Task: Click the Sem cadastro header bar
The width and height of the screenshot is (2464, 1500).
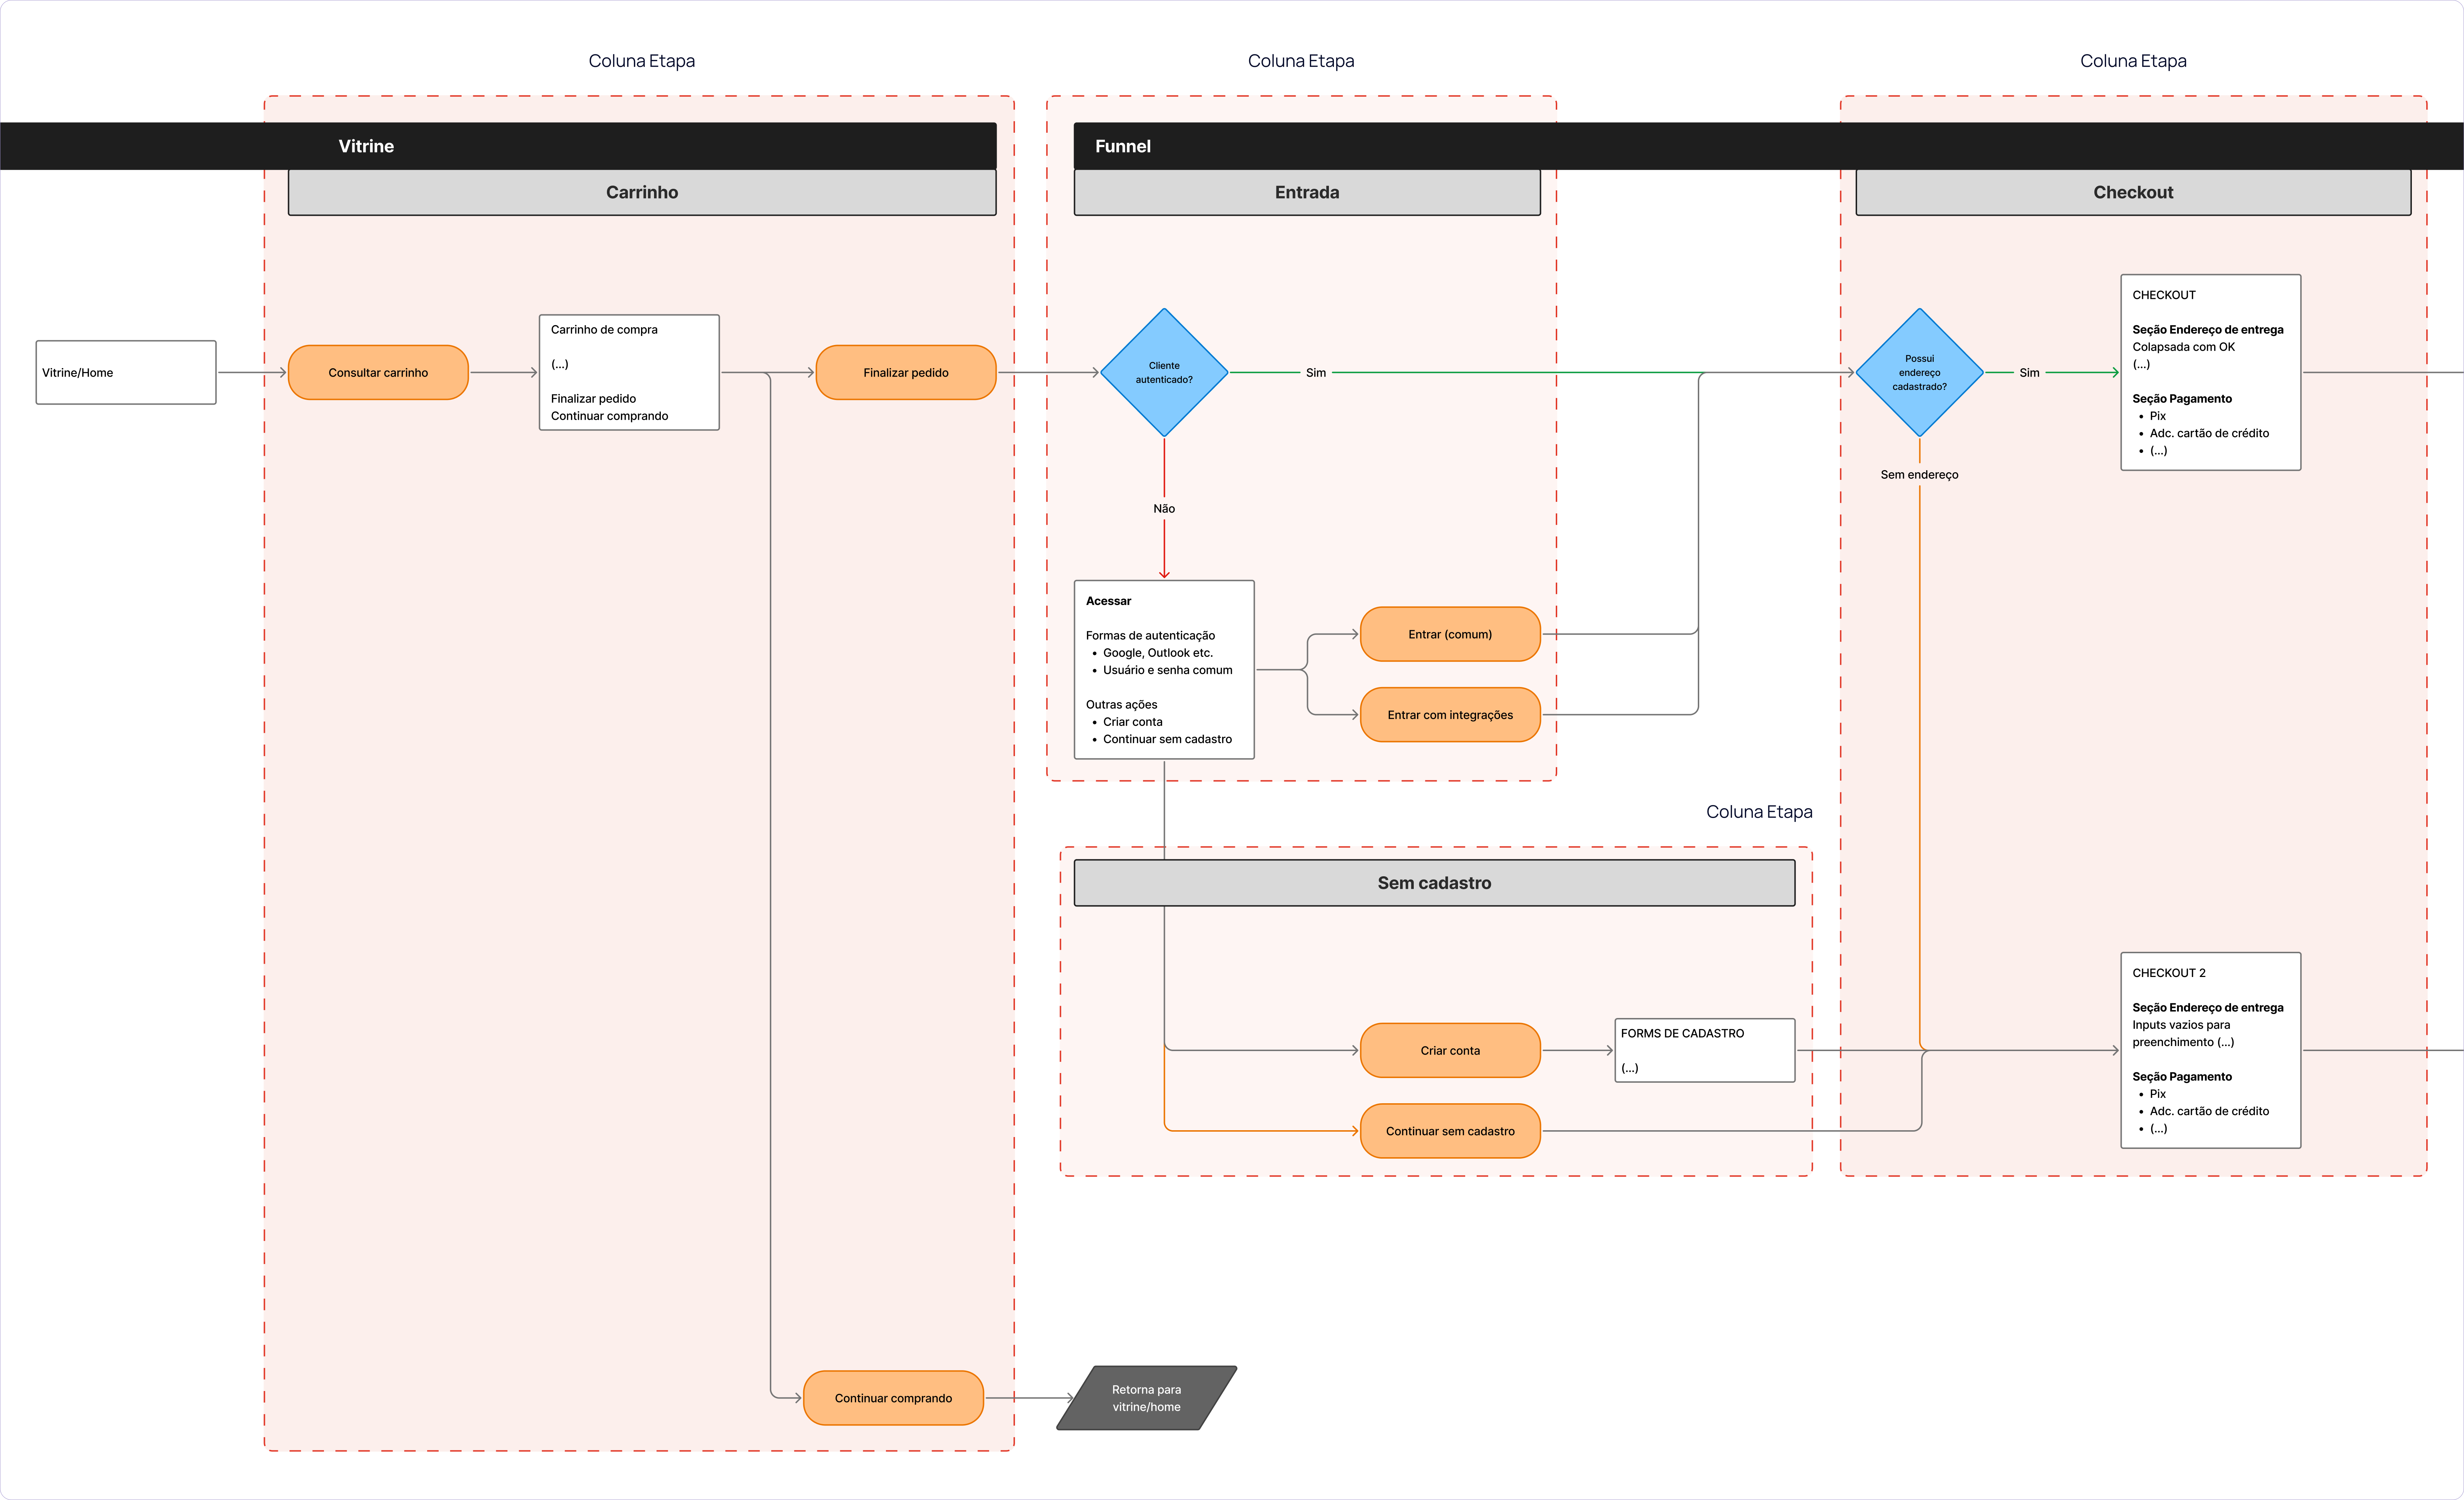Action: [1434, 883]
